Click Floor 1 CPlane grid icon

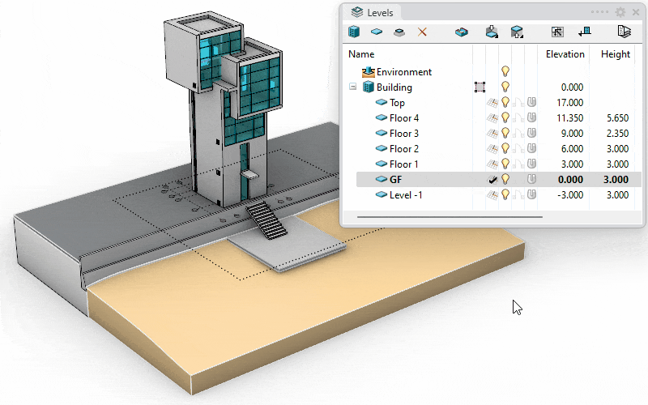(492, 164)
